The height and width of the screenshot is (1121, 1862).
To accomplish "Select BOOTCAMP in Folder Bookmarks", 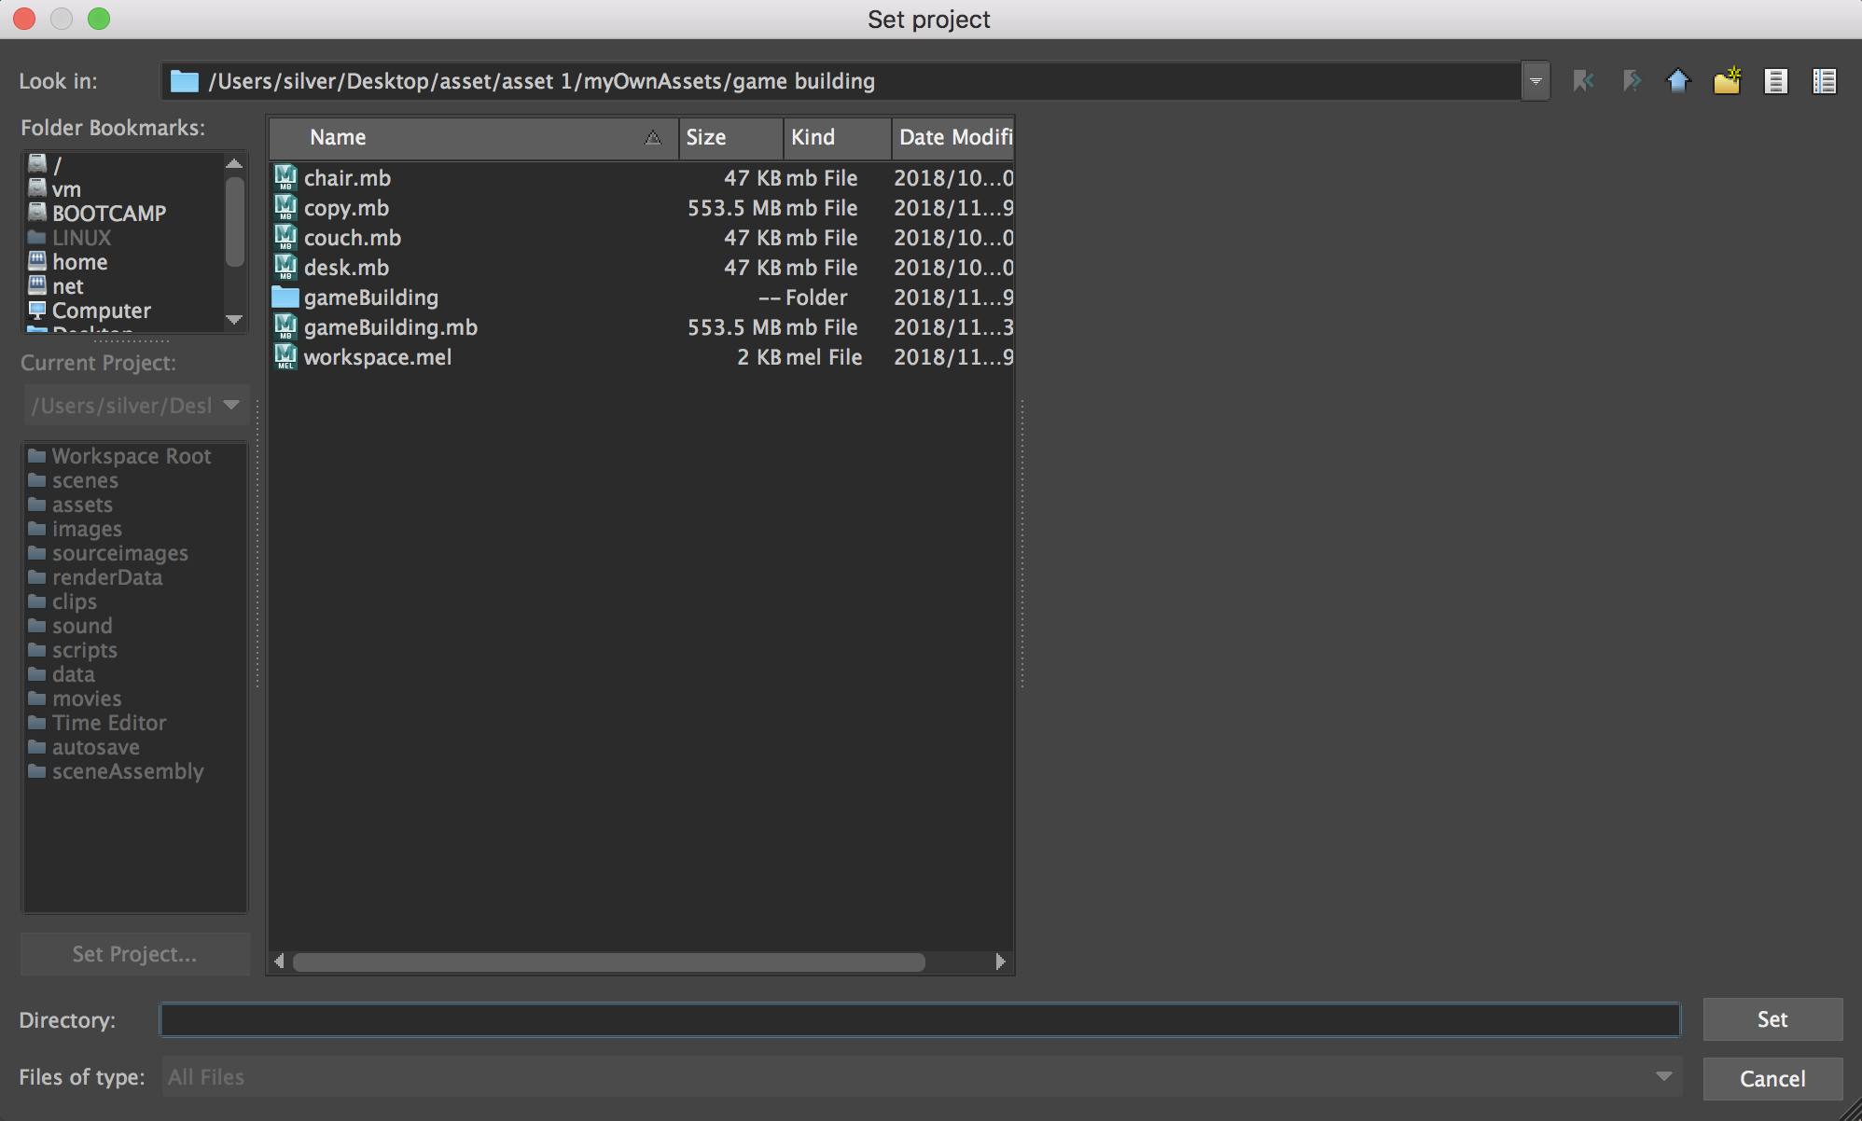I will click(108, 214).
